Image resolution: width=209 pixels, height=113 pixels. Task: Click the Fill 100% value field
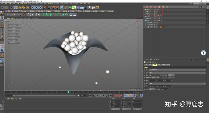(164, 90)
